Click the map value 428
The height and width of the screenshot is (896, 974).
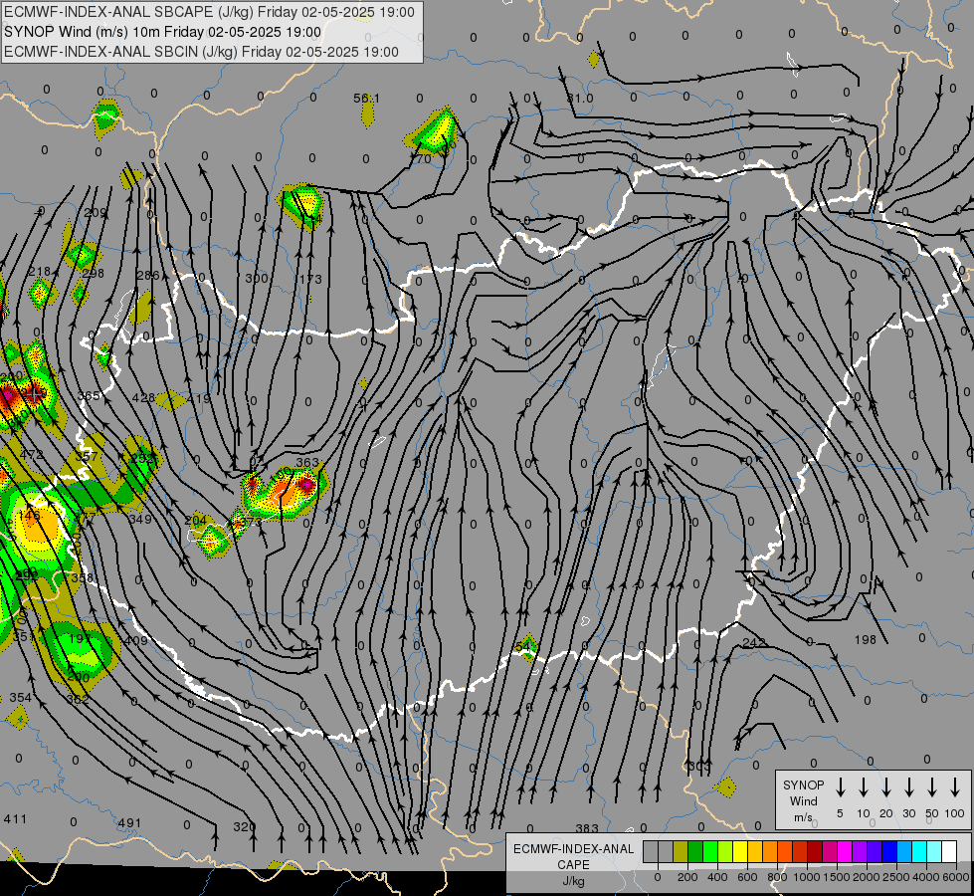(143, 397)
